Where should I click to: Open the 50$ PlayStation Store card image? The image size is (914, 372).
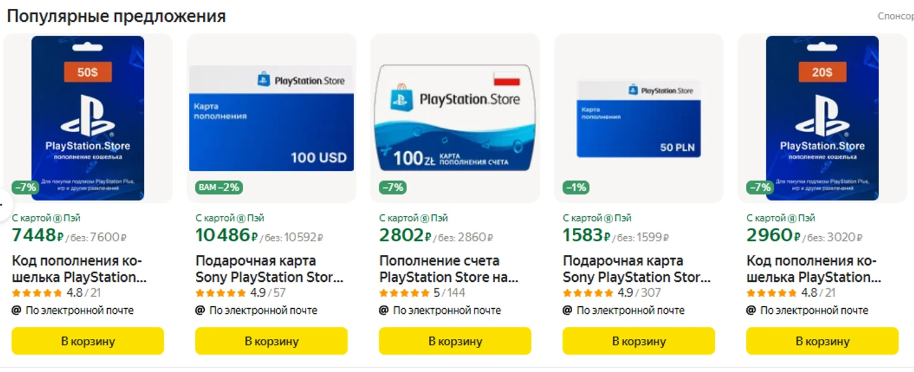[x=88, y=118]
